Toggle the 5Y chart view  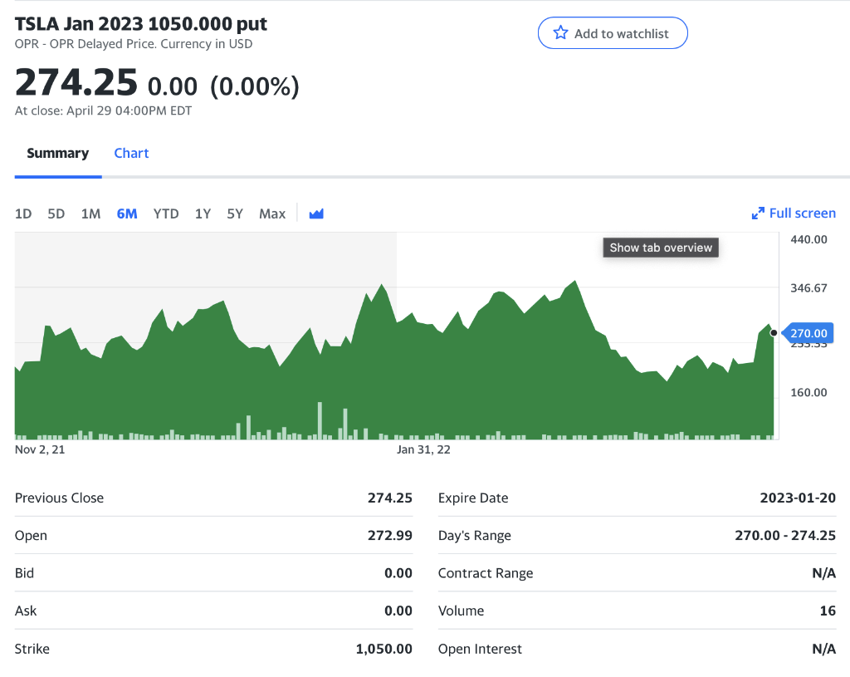click(x=235, y=213)
